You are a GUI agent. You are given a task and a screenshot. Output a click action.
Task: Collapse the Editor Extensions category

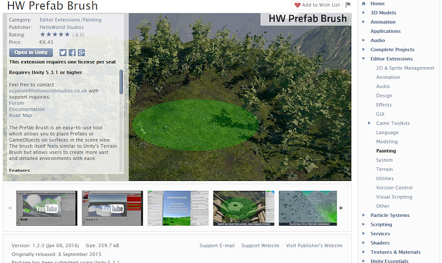tap(363, 59)
